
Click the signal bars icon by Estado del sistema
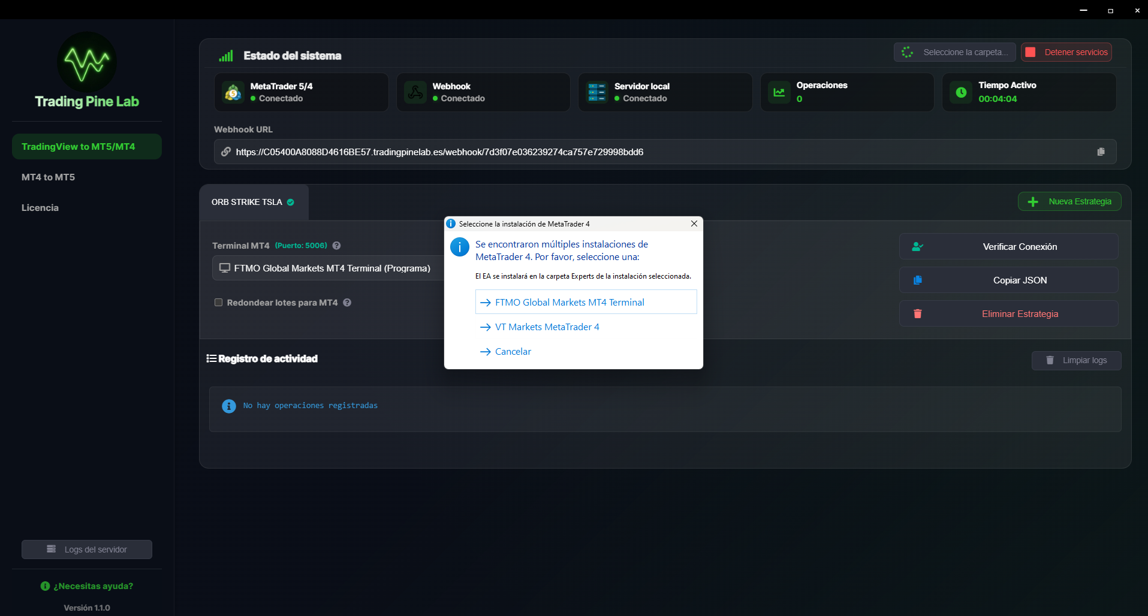tap(226, 56)
